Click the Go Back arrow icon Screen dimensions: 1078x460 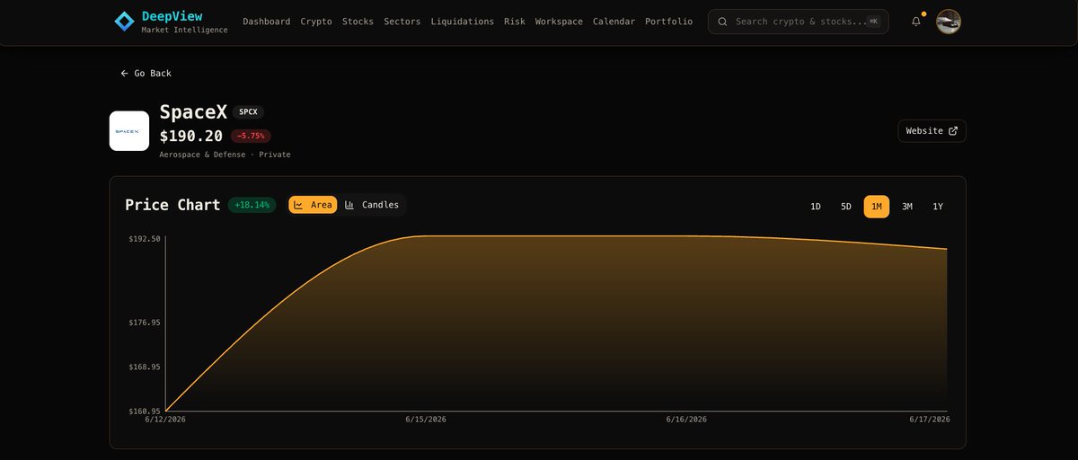click(125, 74)
